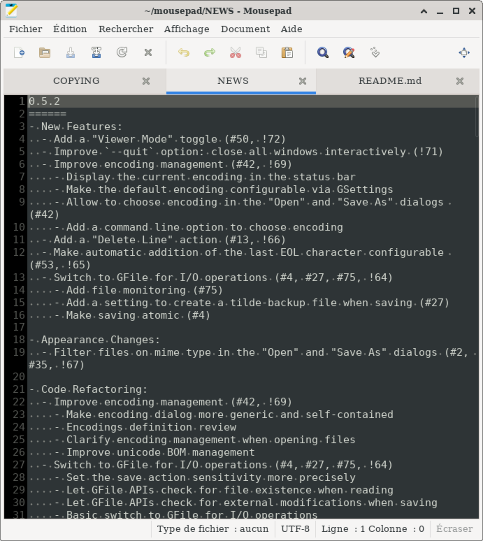
Task: Create a new document with toolbar icon
Action: pos(19,53)
